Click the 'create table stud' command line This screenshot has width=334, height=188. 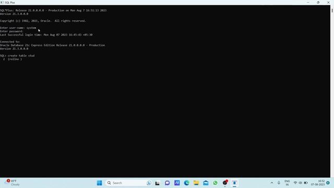17,56
